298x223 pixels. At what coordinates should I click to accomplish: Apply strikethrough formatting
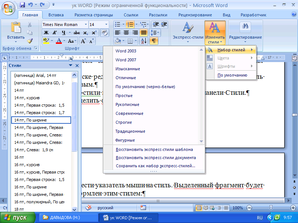tap(77, 33)
